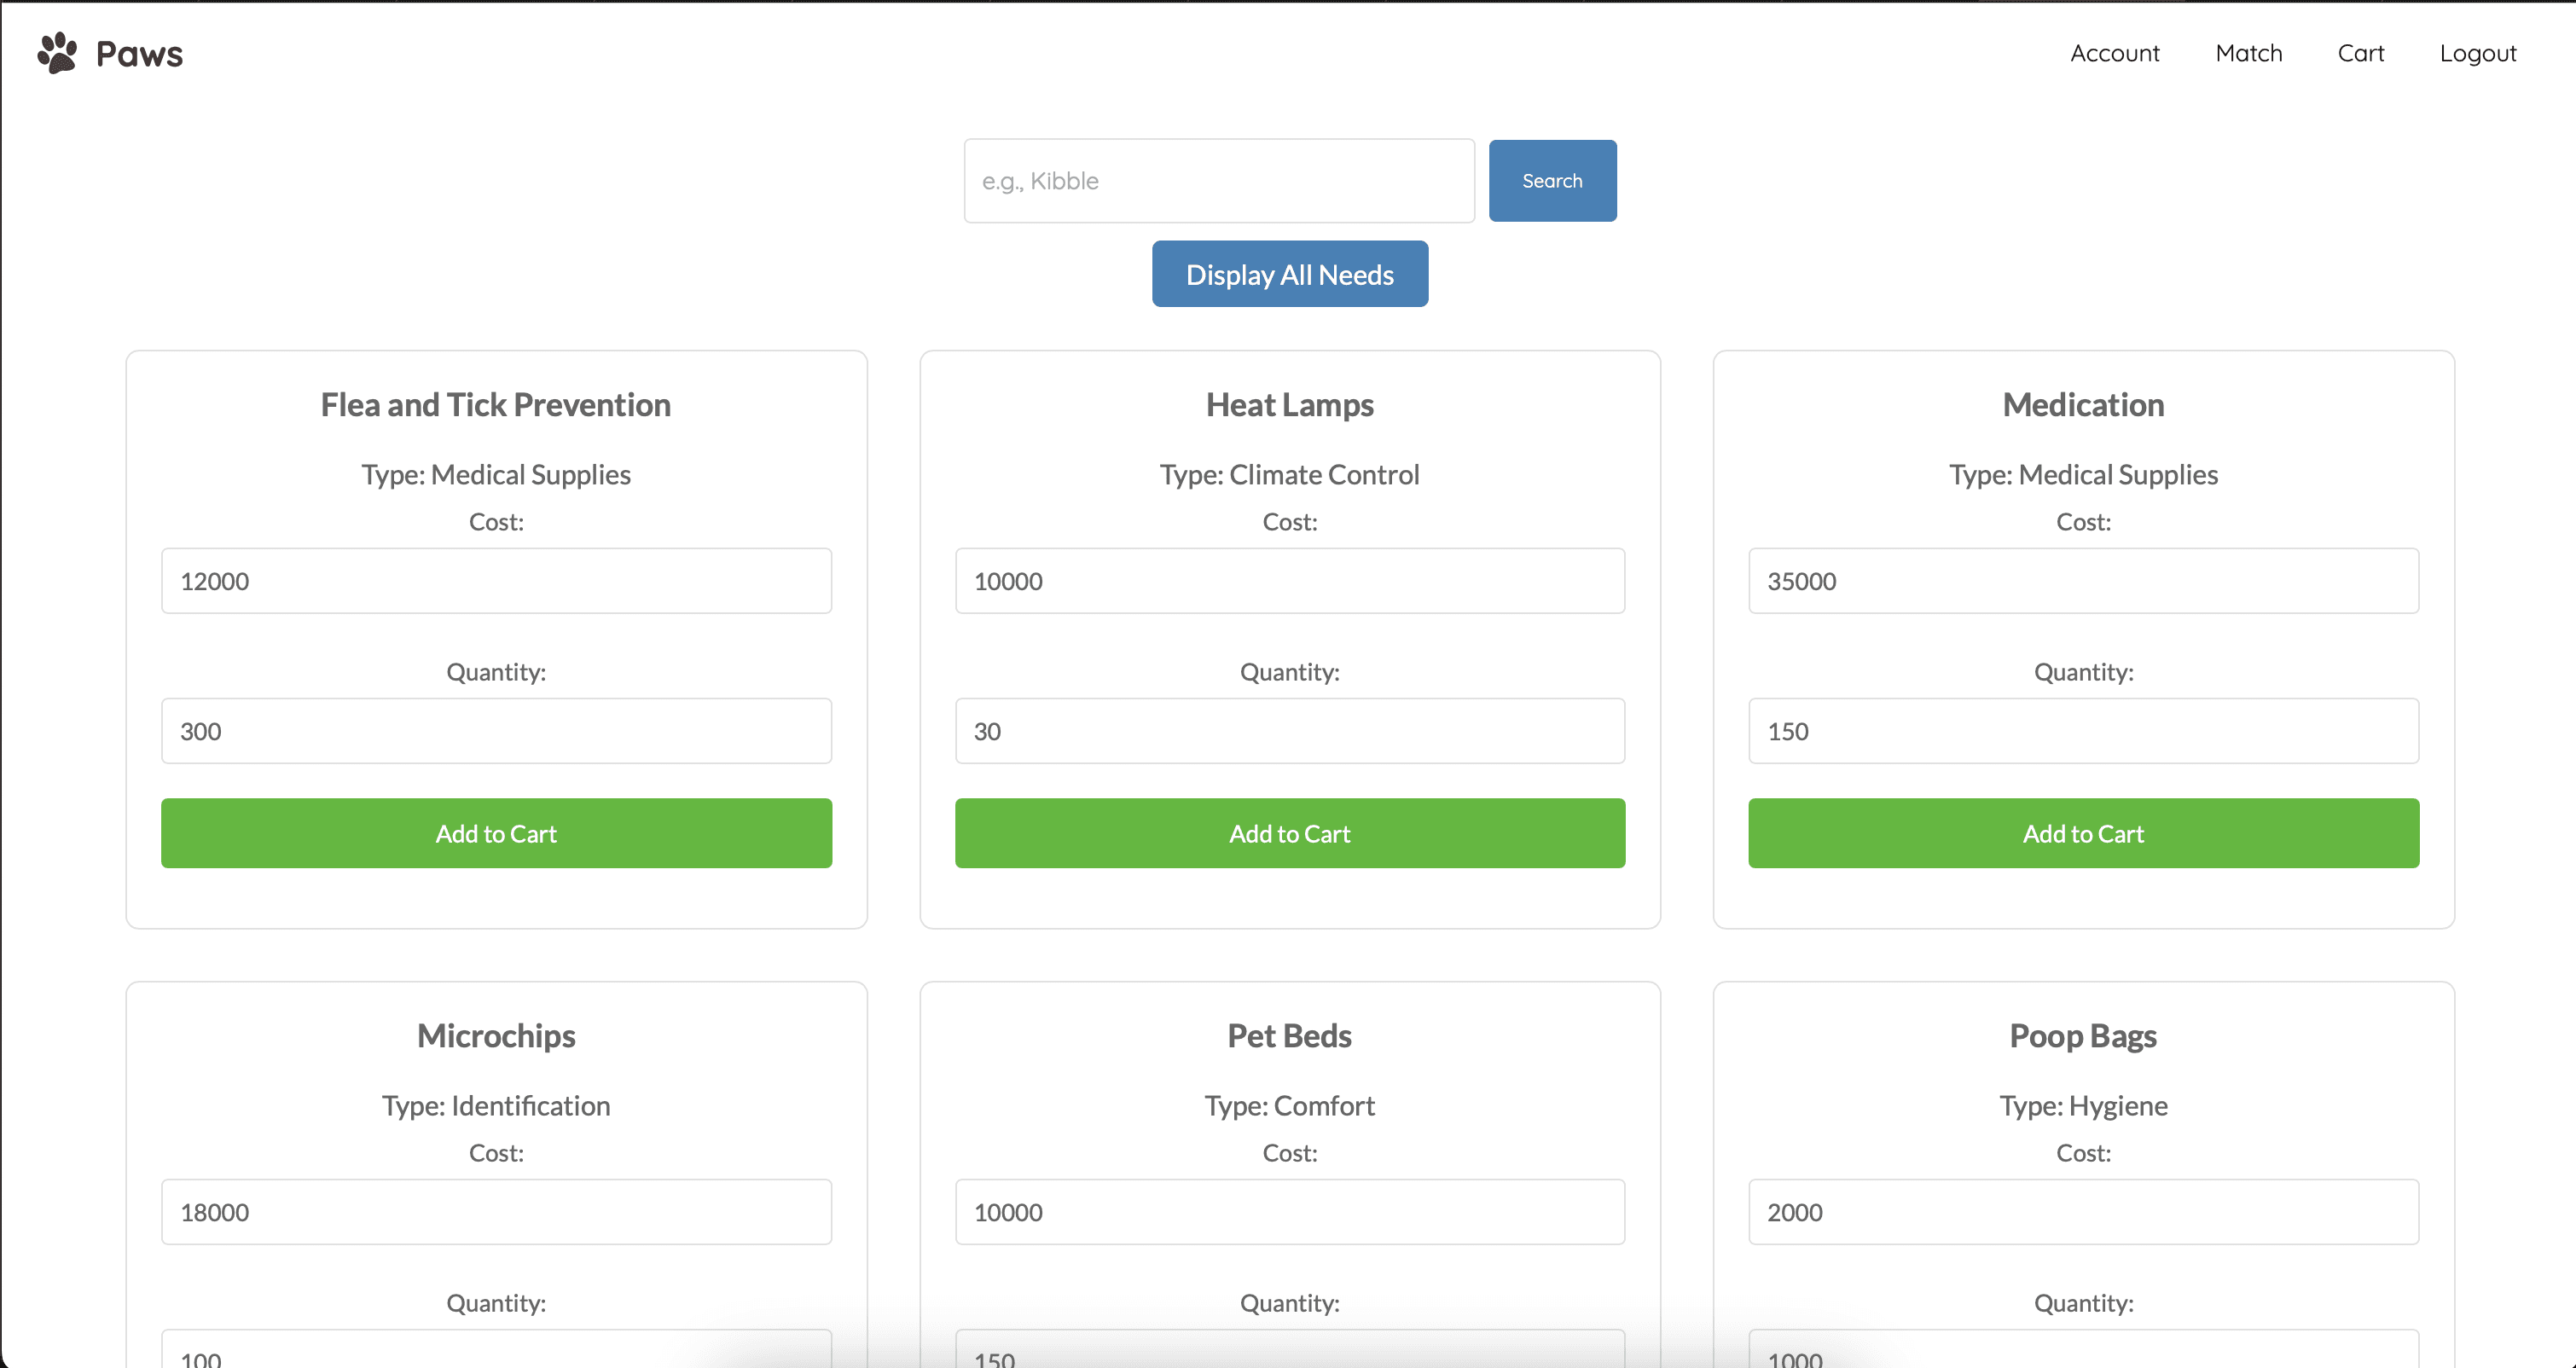Click the Paws brand name

click(139, 54)
